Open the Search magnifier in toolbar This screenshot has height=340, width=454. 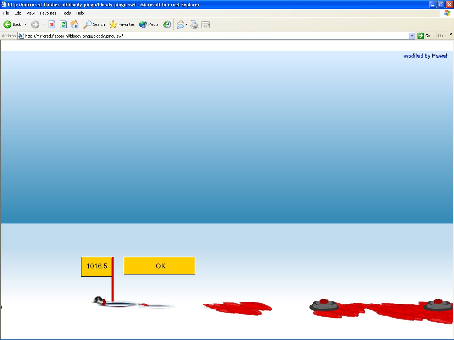tap(88, 24)
